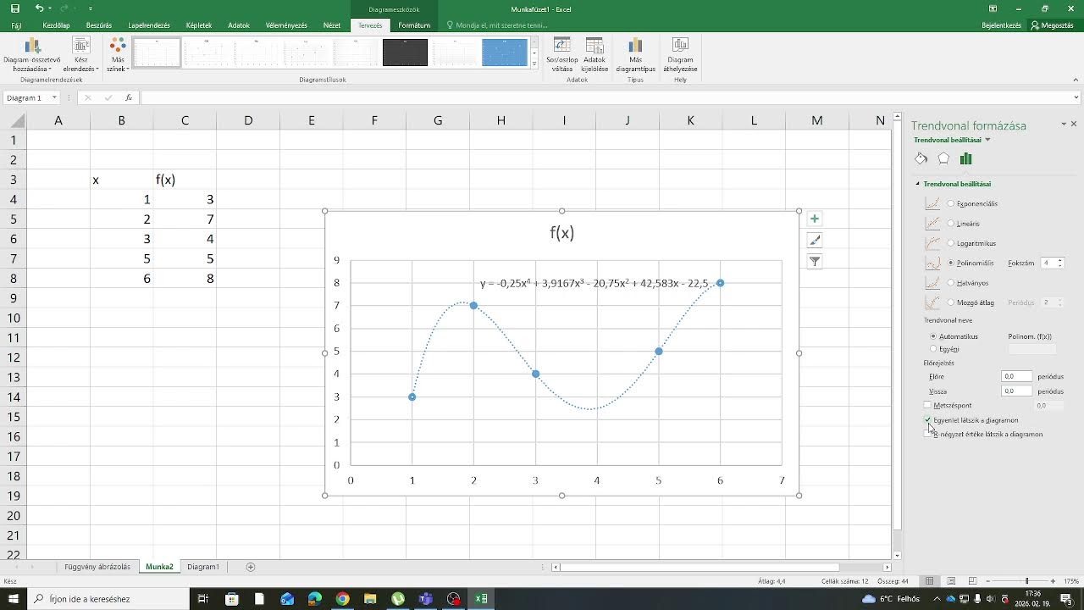
Task: Open the Függvény ábrázolás sheet tab
Action: pos(97,567)
